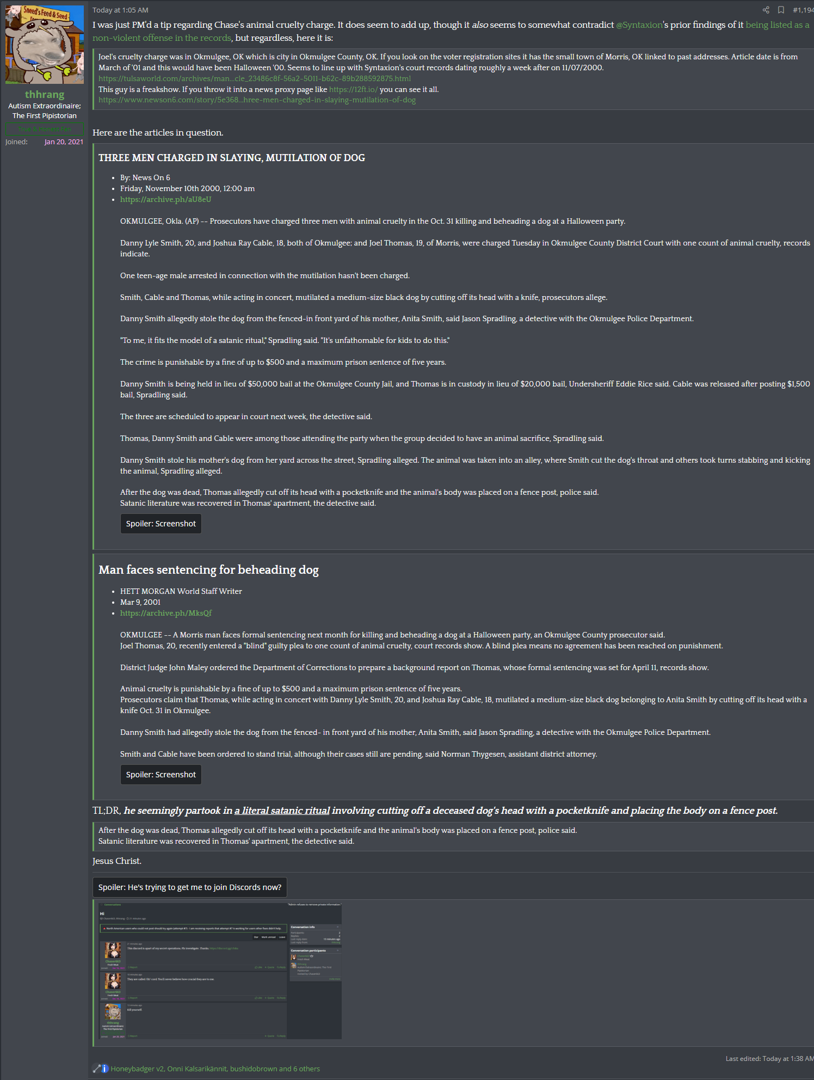Expand first Spoiler: Screenshot under News On 6 article
Screen dimensions: 814x1080
click(161, 524)
